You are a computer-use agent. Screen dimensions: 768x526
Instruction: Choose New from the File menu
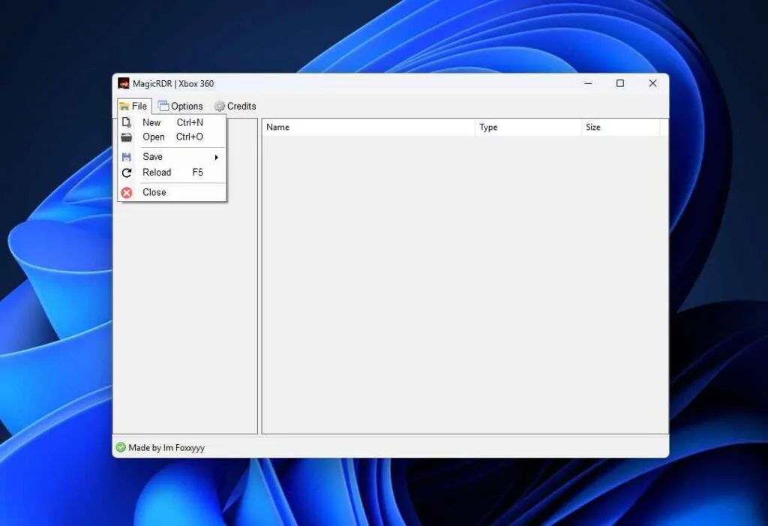pos(172,122)
